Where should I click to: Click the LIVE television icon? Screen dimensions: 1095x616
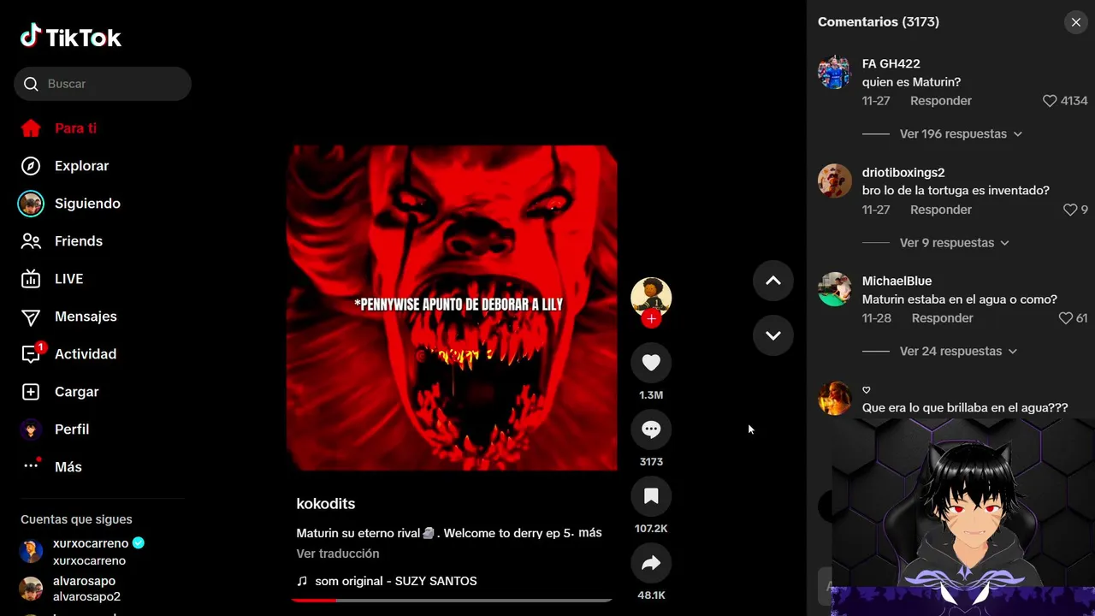31,279
